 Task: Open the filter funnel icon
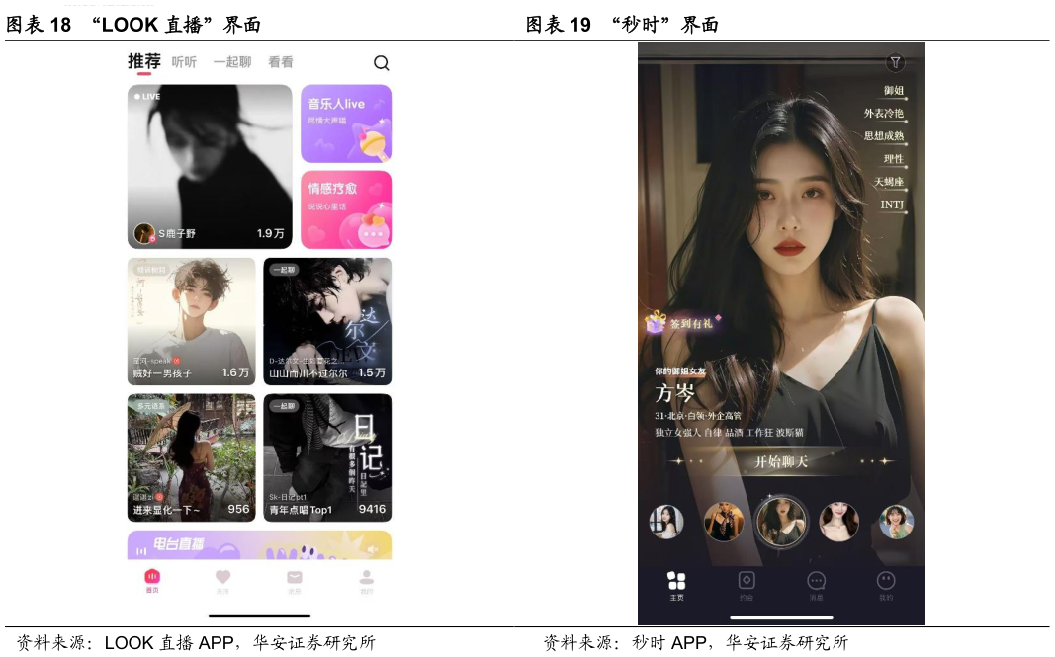894,62
